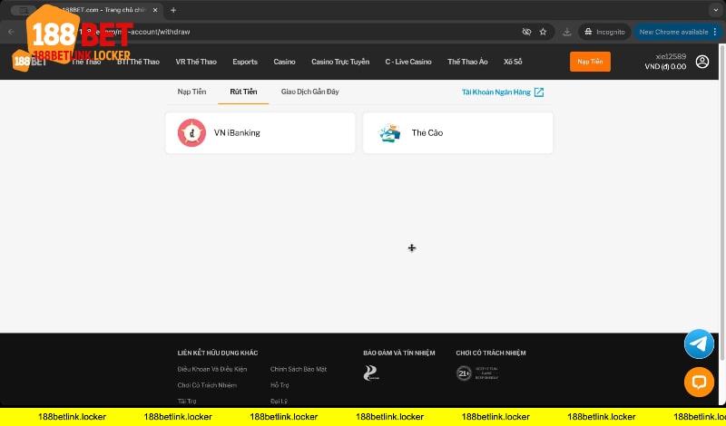Click the Chrome downloads icon

pos(567,31)
